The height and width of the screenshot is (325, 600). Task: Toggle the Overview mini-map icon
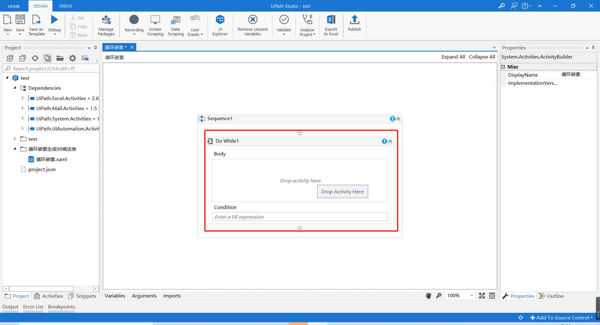coord(492,296)
